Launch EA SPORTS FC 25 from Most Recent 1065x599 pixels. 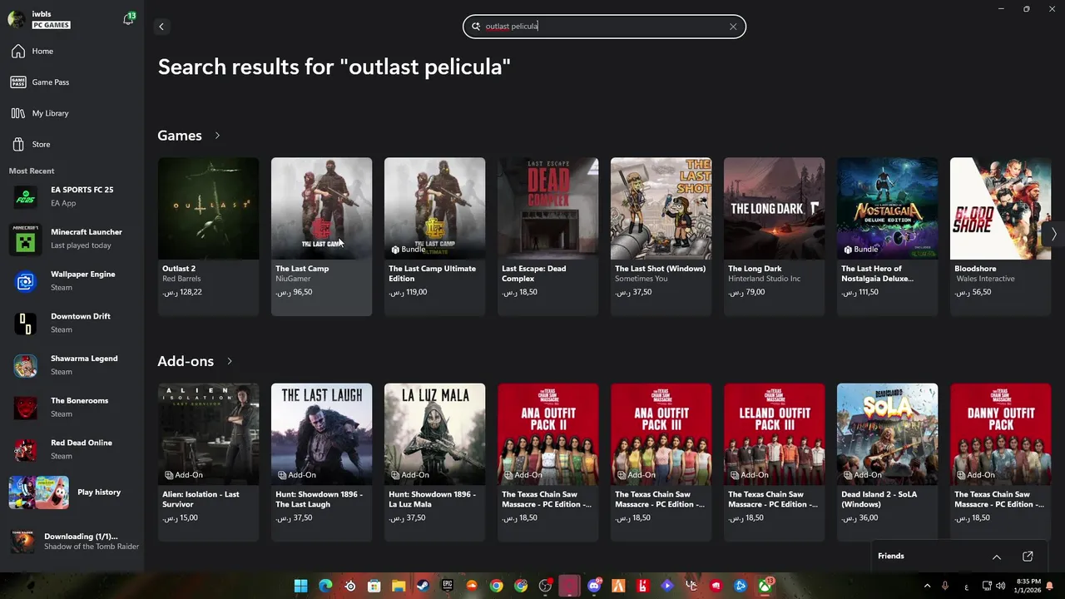pos(72,196)
